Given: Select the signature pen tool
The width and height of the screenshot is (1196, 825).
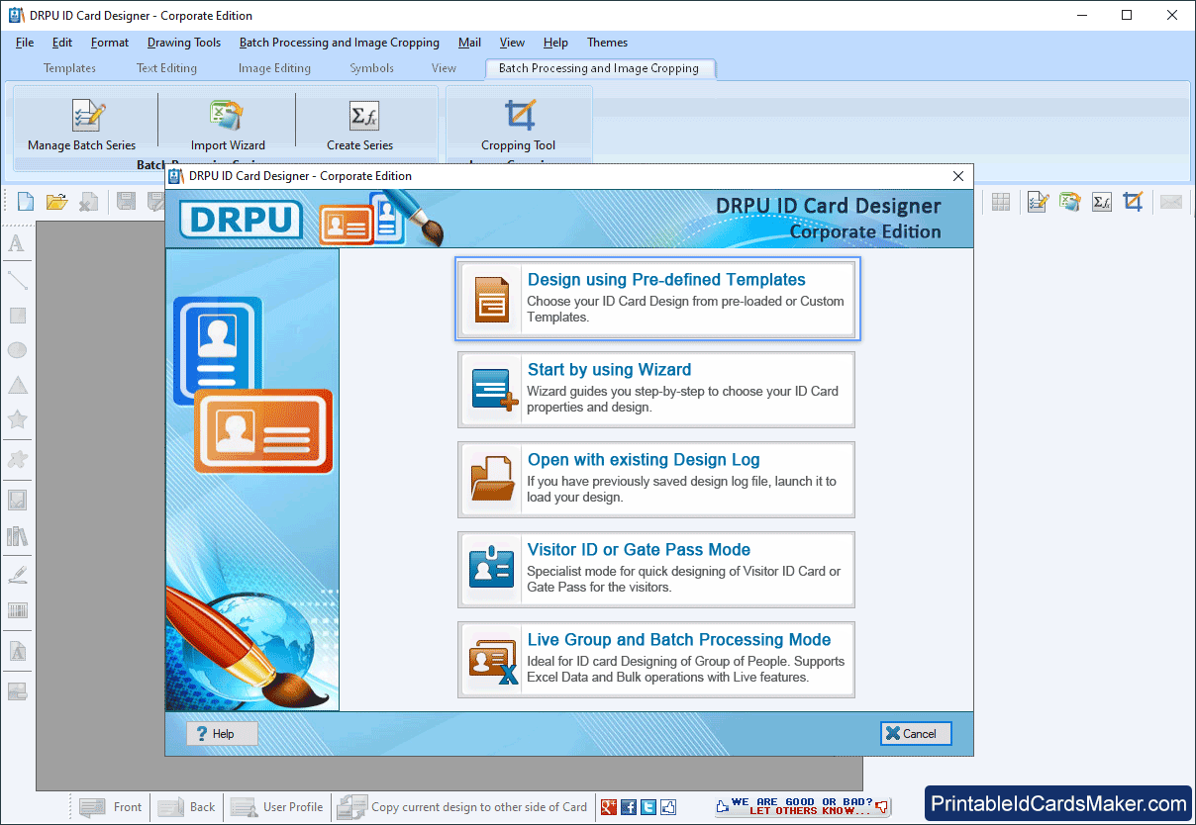Looking at the screenshot, I should pyautogui.click(x=17, y=575).
